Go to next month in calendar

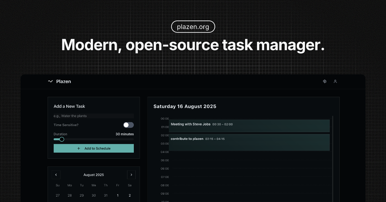click(x=131, y=175)
